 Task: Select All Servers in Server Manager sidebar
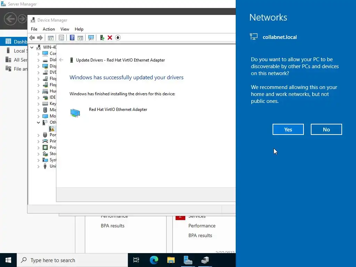(x=14, y=60)
